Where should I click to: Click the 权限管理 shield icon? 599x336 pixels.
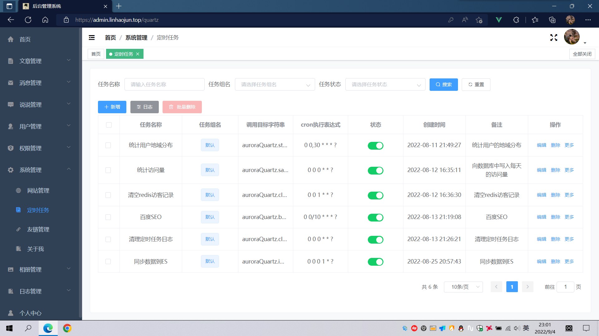tap(11, 148)
